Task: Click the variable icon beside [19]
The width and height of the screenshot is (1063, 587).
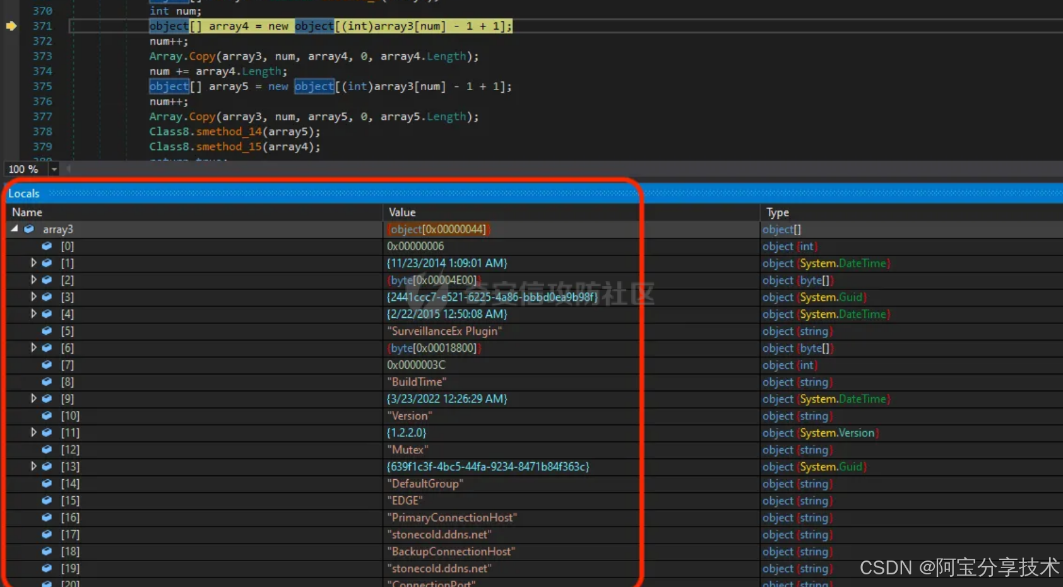Action: pos(47,569)
